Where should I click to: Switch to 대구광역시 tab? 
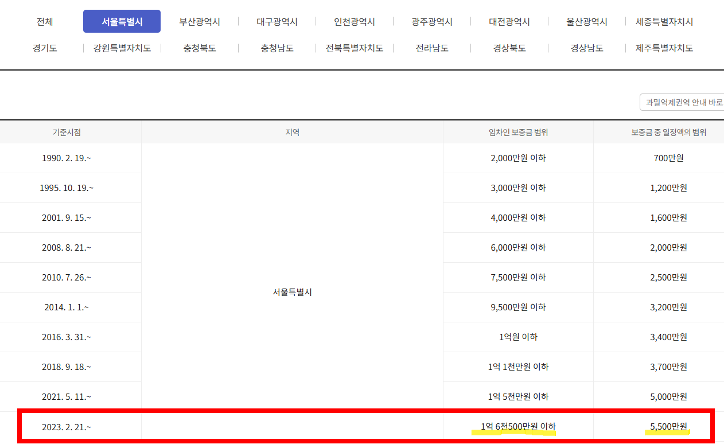click(x=277, y=22)
